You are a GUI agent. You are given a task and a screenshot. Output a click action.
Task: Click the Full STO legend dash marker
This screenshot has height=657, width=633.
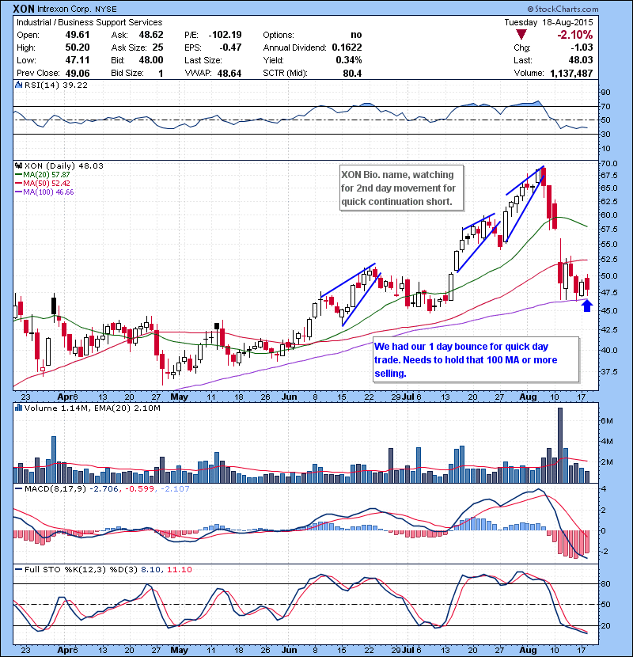[x=18, y=570]
